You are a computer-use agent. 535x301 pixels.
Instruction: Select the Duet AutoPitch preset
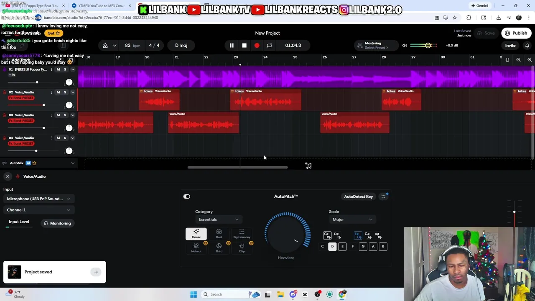219,234
